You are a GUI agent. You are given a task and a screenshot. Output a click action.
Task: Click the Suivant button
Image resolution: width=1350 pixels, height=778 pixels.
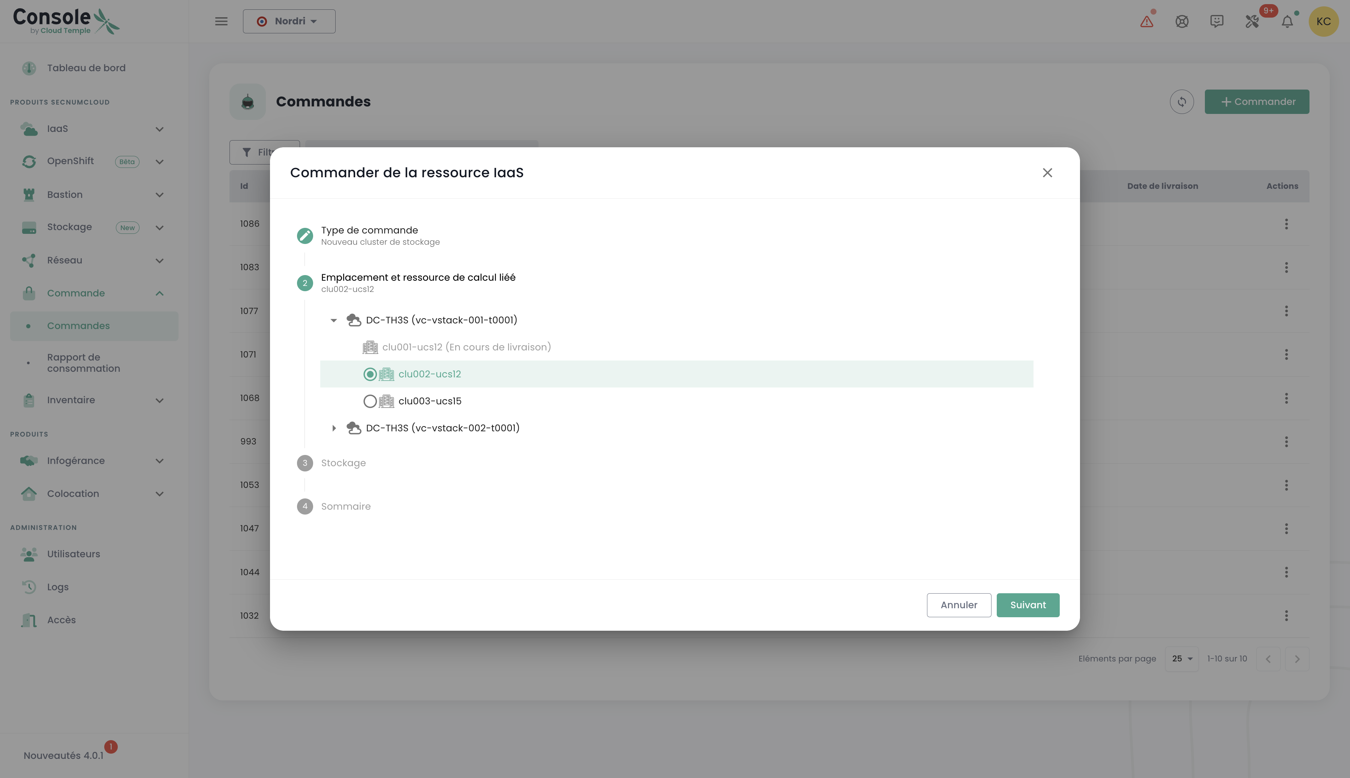point(1027,605)
